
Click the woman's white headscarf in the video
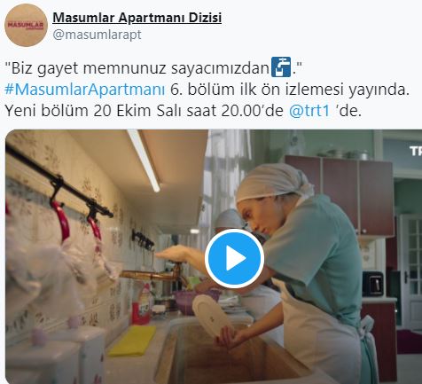click(x=273, y=180)
